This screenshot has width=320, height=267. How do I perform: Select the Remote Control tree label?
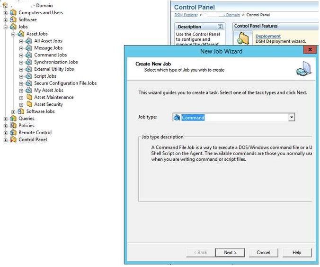[35, 132]
